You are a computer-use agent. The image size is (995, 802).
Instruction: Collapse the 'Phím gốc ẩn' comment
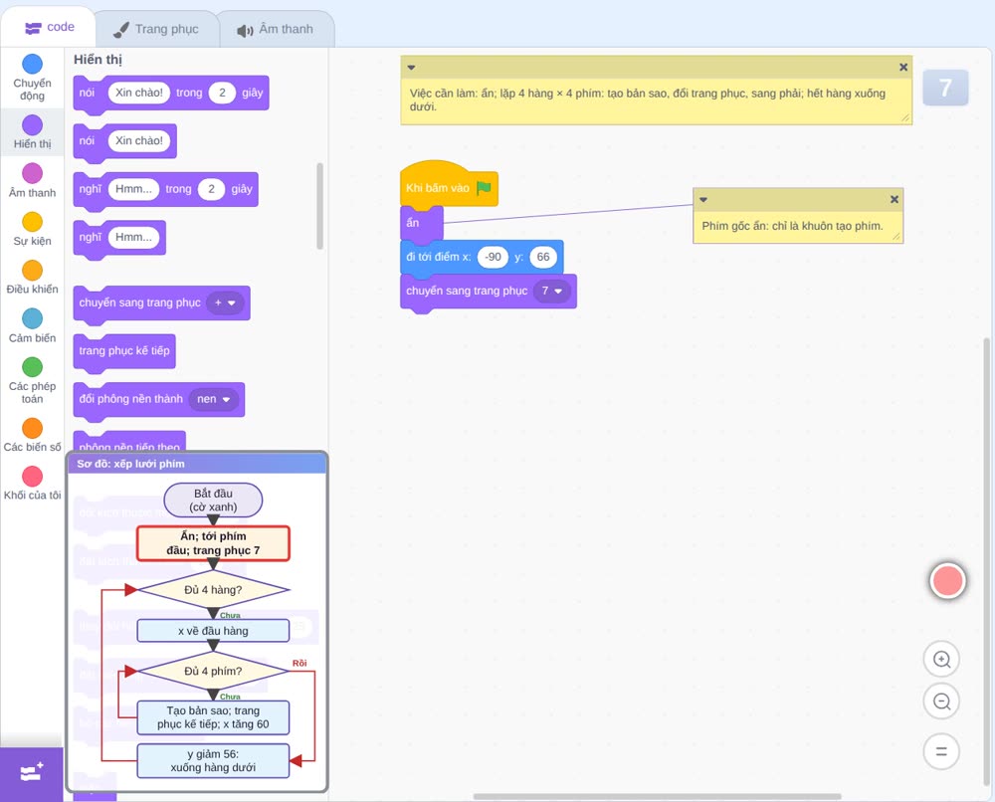(x=703, y=199)
